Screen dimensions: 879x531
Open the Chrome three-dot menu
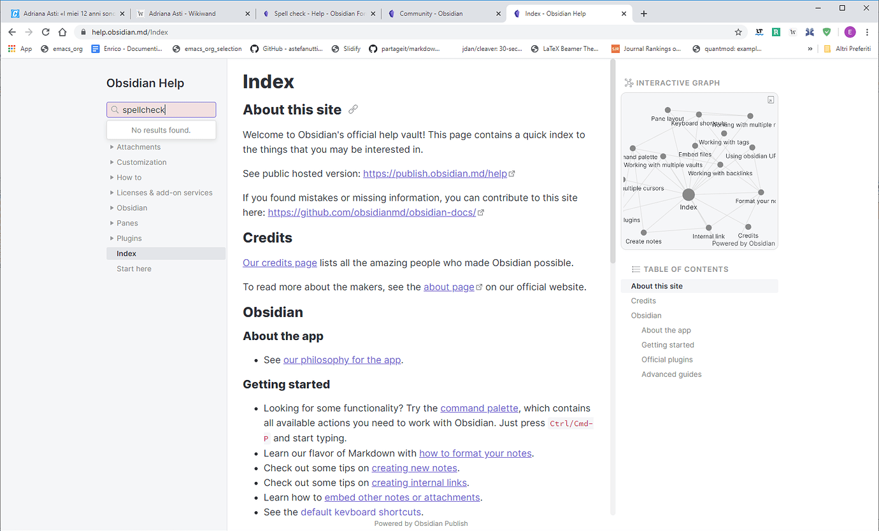[x=867, y=32]
